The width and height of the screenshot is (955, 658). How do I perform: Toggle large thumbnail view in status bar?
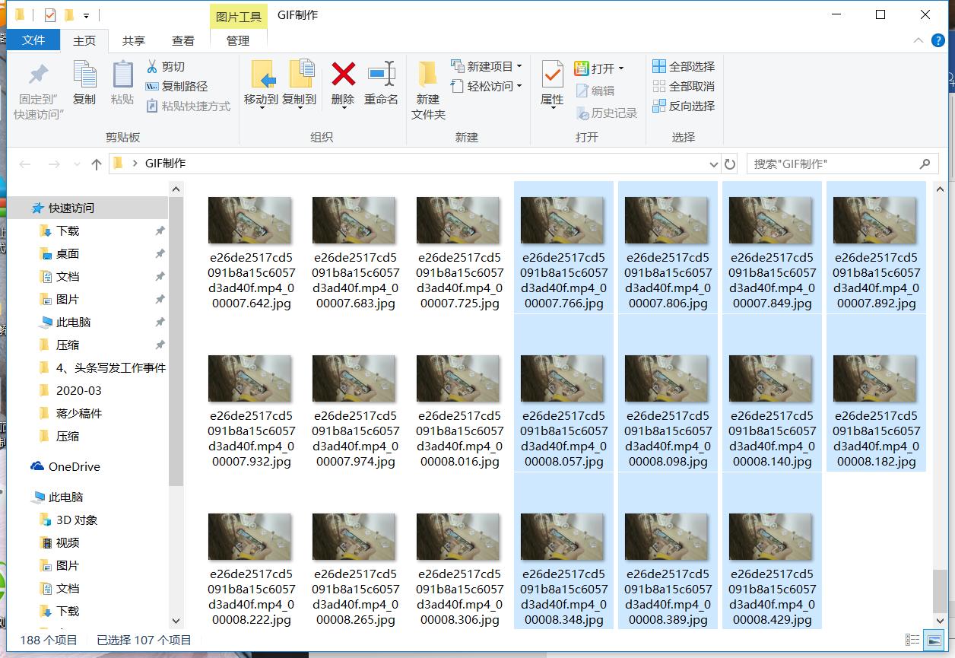click(933, 640)
